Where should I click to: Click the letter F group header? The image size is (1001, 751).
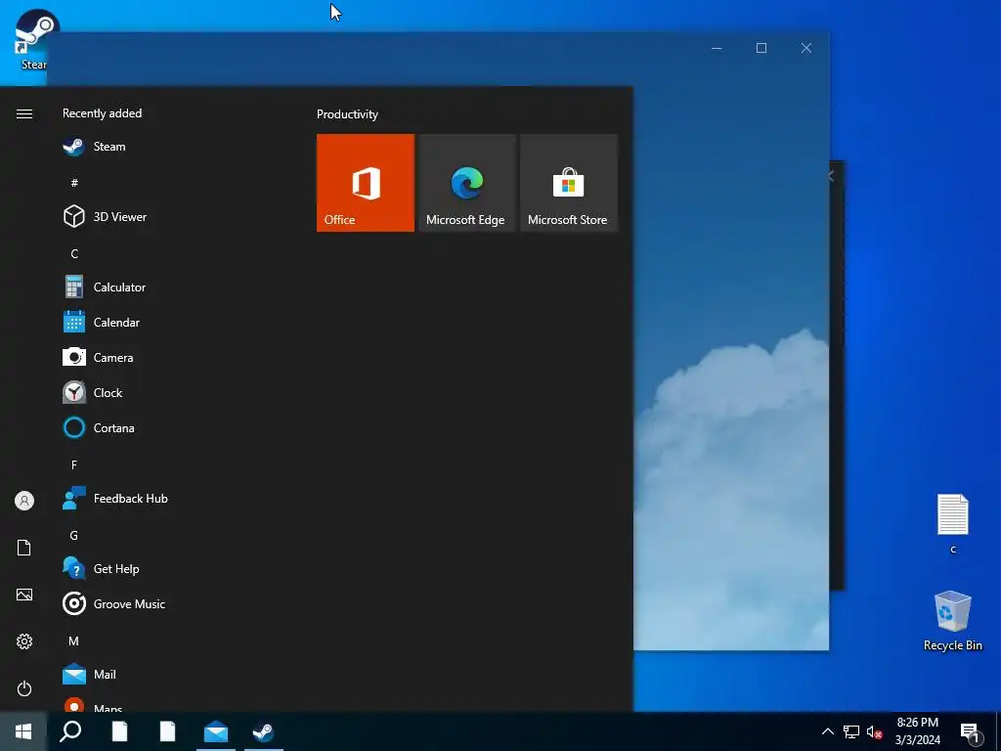tap(74, 464)
